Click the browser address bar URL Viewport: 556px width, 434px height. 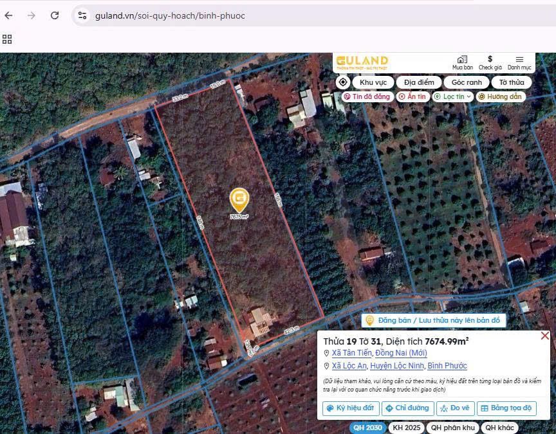pos(170,15)
